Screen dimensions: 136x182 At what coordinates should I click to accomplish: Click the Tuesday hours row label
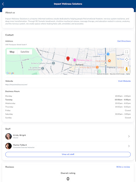(9, 100)
